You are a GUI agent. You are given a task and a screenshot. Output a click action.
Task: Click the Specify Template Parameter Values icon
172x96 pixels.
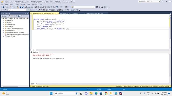(x=77, y=10)
